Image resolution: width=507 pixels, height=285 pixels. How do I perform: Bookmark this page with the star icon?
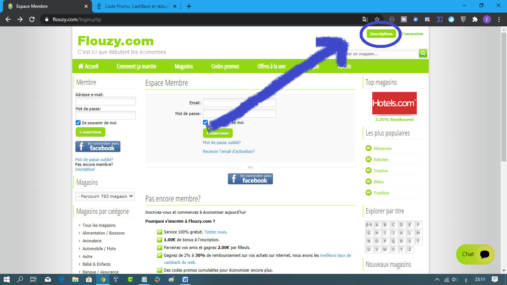[377, 19]
